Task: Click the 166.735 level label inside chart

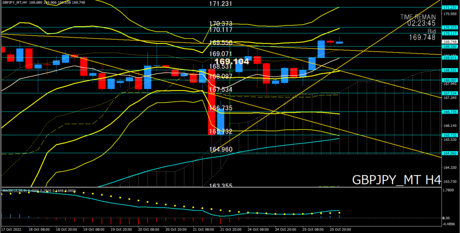Action: [x=221, y=108]
